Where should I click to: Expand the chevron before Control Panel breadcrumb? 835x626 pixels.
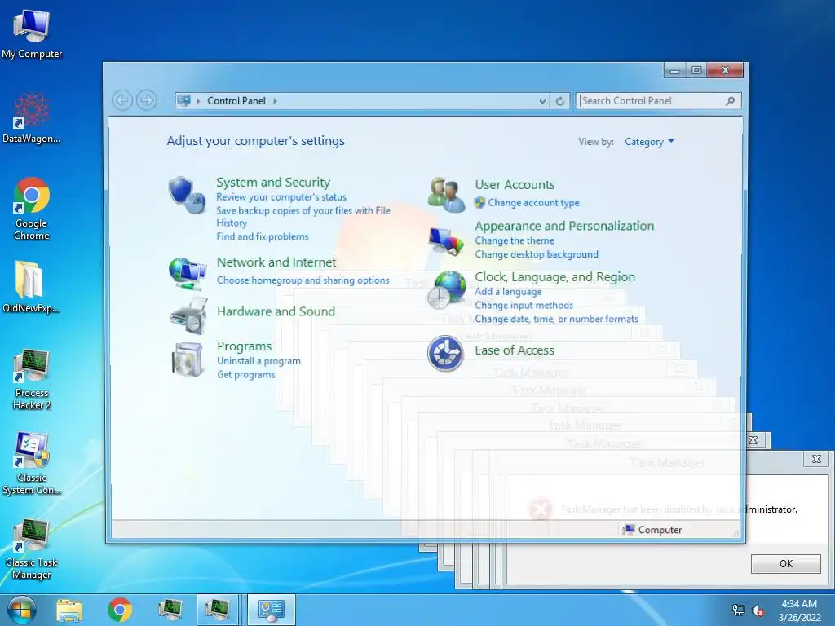click(x=198, y=100)
